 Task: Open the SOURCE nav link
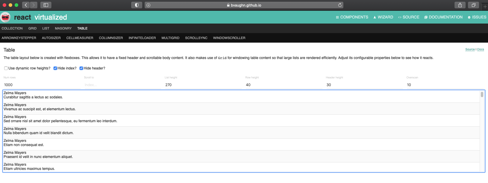(x=409, y=17)
